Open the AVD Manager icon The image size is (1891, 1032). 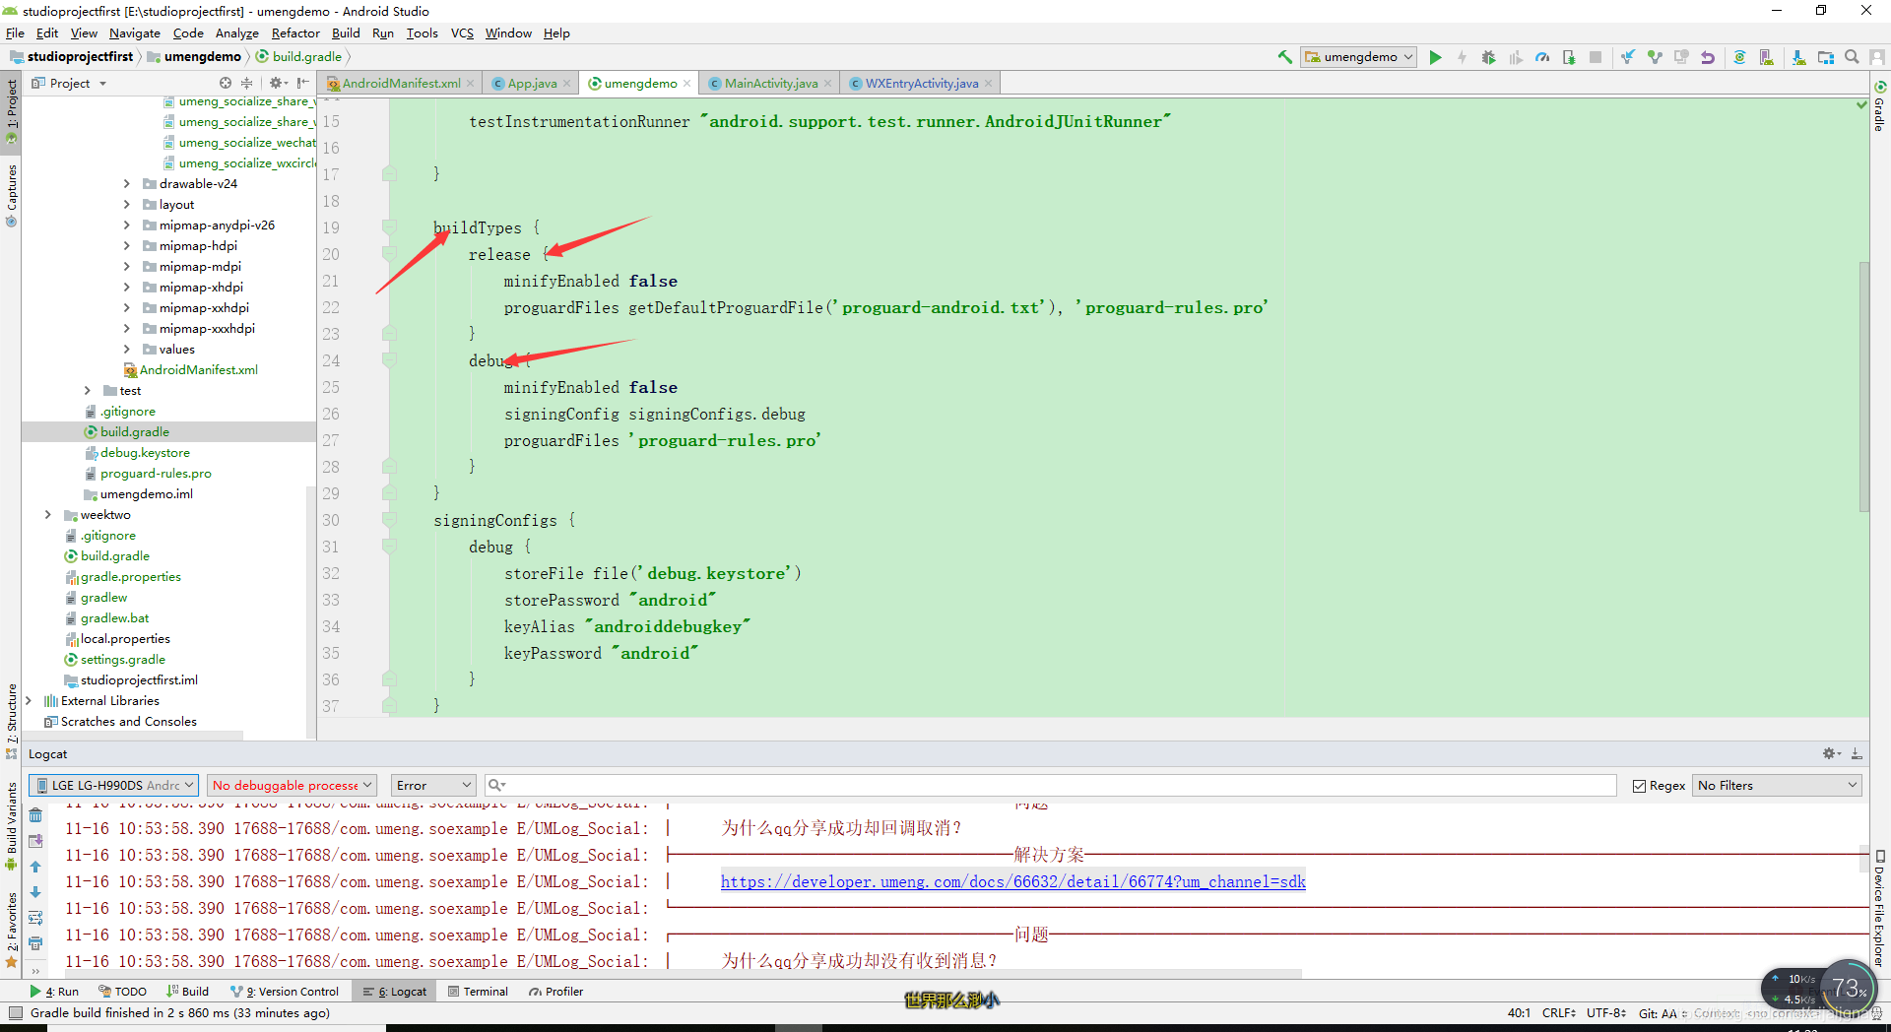[1766, 57]
